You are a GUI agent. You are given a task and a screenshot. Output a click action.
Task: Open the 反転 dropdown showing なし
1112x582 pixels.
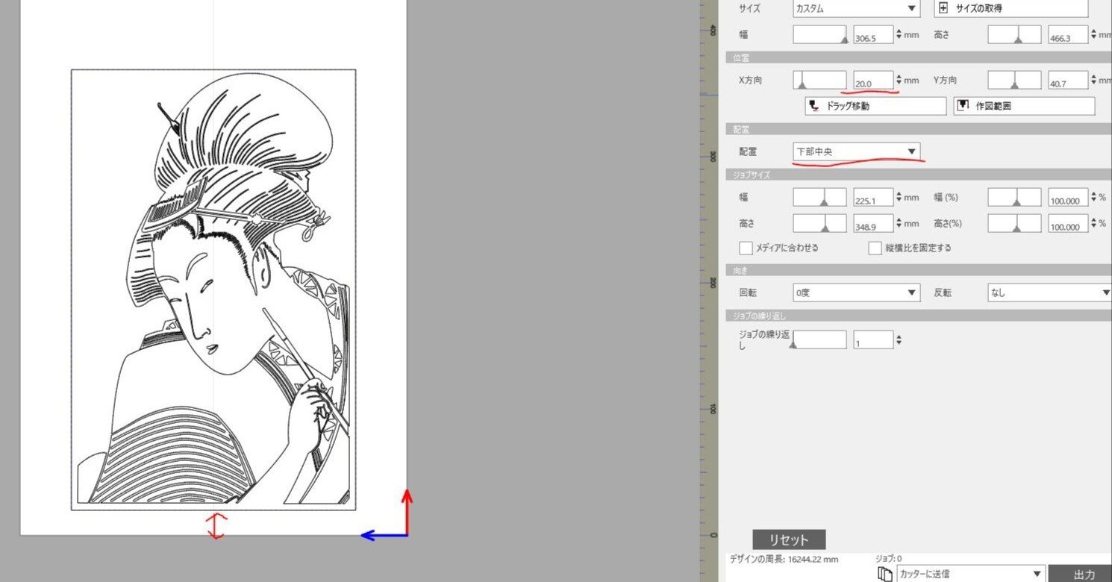point(1050,292)
